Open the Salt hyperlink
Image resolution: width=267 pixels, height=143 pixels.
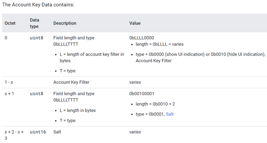pos(169,114)
